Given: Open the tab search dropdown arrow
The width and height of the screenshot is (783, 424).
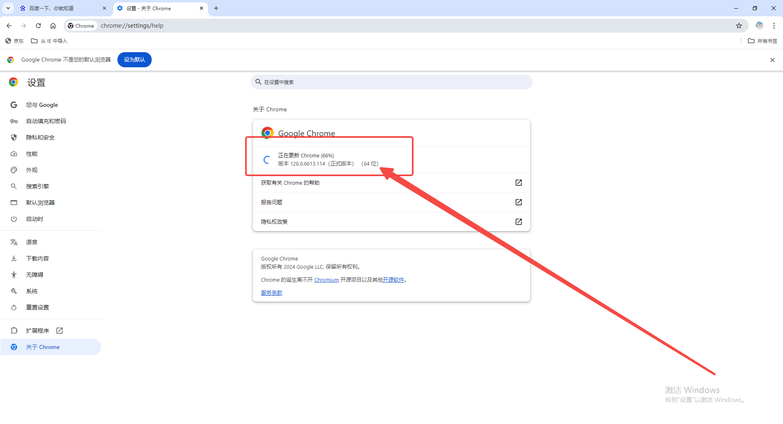Looking at the screenshot, I should pyautogui.click(x=8, y=8).
